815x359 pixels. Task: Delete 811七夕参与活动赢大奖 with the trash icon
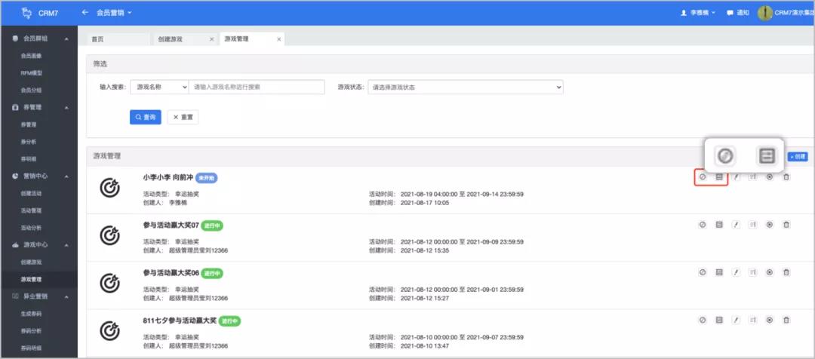pyautogui.click(x=786, y=320)
